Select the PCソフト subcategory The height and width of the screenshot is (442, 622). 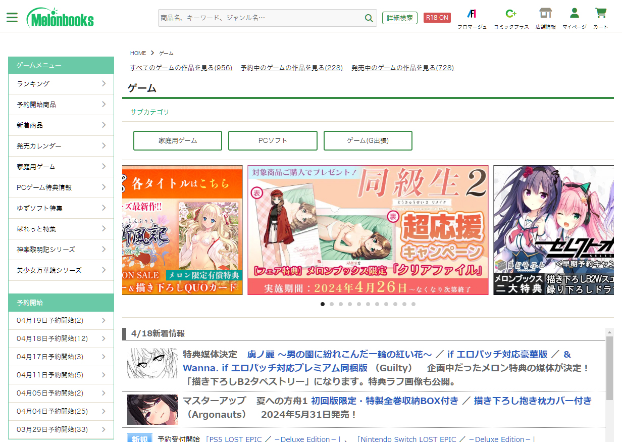(x=273, y=141)
